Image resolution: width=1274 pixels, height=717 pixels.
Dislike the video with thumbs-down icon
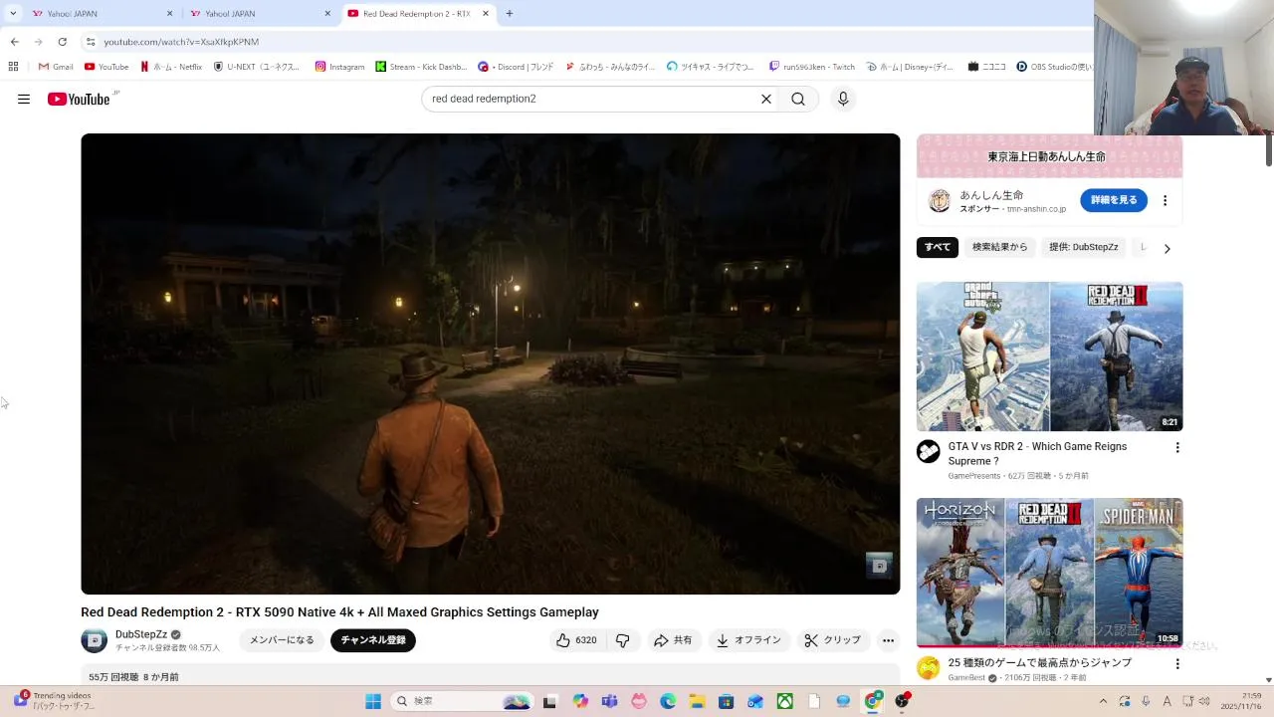pyautogui.click(x=623, y=640)
